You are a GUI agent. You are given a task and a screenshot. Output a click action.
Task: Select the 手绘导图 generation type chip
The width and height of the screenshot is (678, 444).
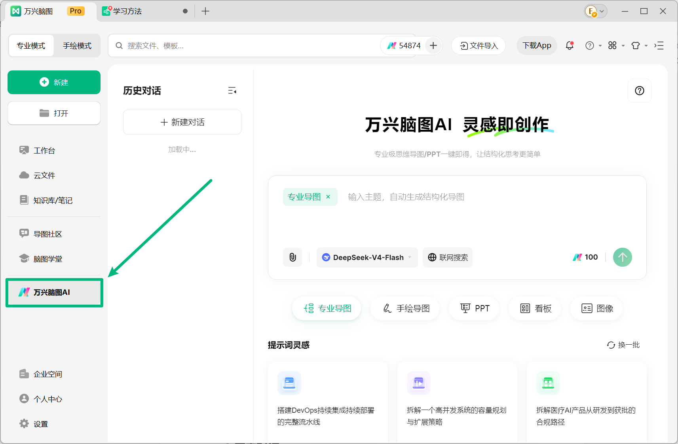coord(405,308)
